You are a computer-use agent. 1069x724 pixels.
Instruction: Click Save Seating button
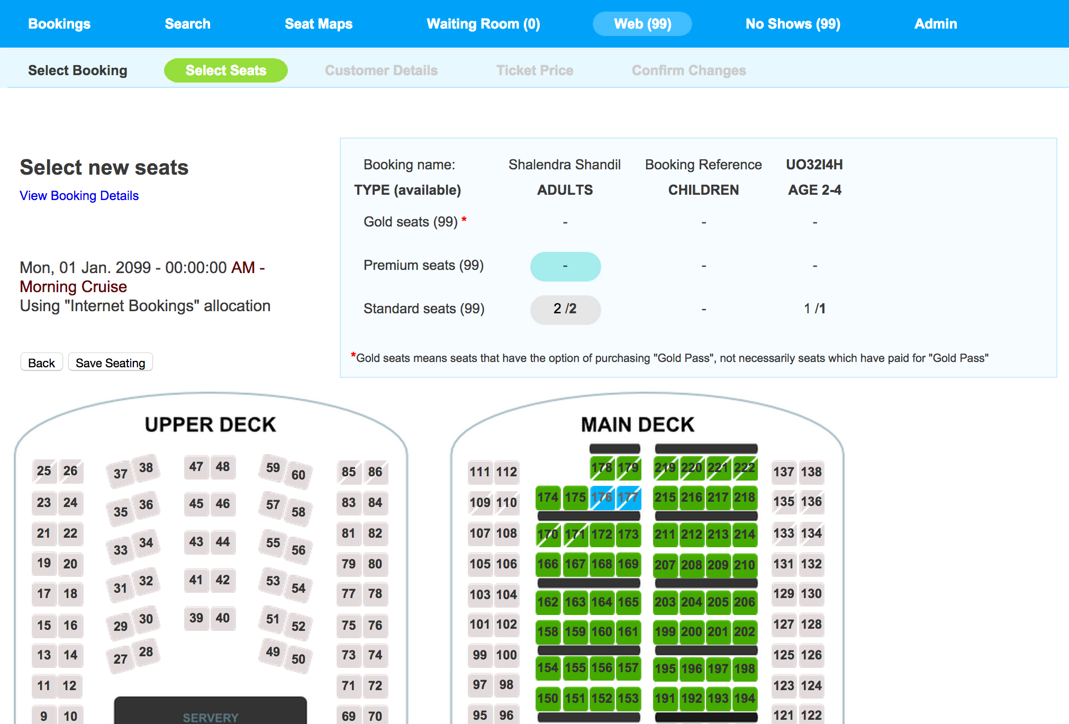tap(110, 363)
